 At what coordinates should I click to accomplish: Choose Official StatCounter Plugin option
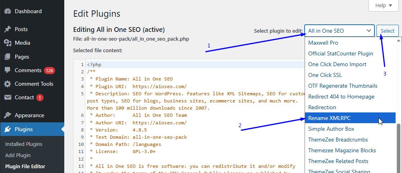pos(350,53)
